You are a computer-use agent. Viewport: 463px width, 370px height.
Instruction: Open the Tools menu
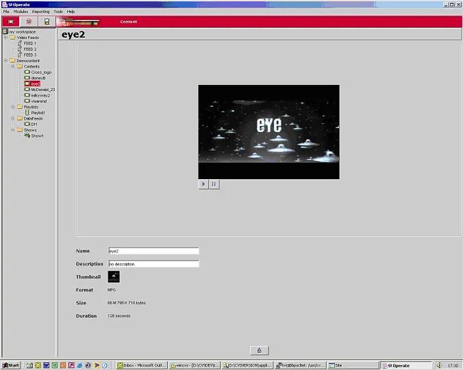pyautogui.click(x=58, y=12)
